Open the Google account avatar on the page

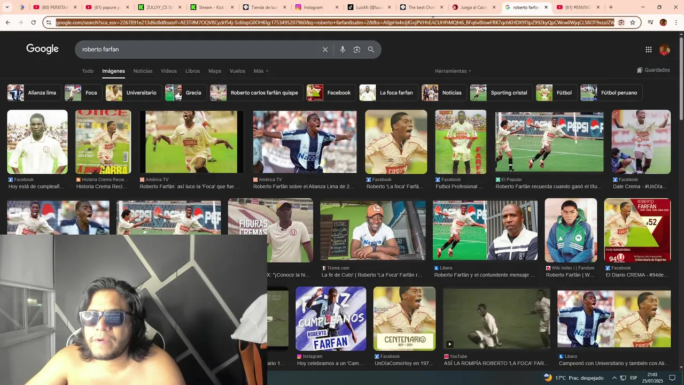664,50
